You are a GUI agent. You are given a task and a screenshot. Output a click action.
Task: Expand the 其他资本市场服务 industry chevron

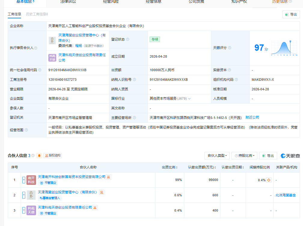189,99
